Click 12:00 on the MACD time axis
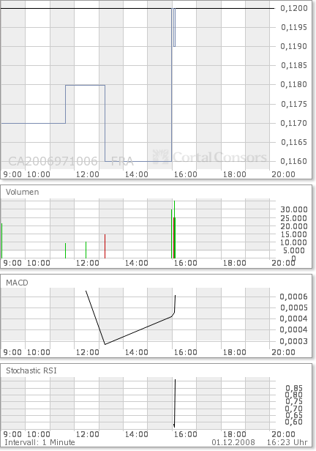The height and width of the screenshot is (451, 316). [88, 352]
